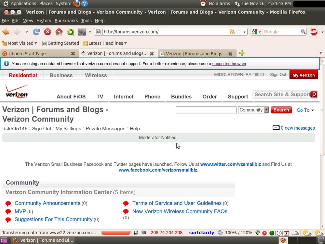325x244 pixels.
Task: Open the Applications menu in top panel
Action: click(23, 4)
